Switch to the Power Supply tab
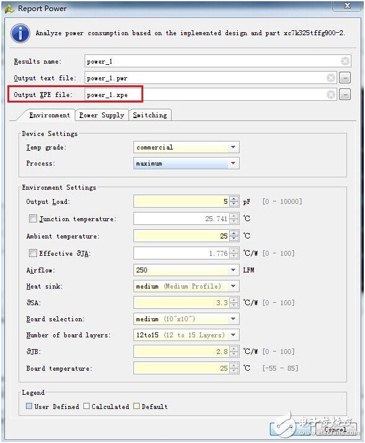Image resolution: width=365 pixels, height=443 pixels. 102,116
